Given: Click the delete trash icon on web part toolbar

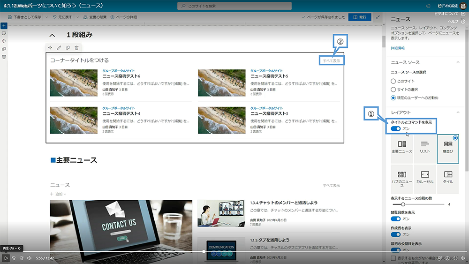Looking at the screenshot, I should coord(76,48).
